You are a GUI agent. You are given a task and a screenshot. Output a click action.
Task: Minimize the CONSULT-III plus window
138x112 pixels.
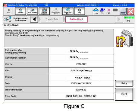[123, 11]
